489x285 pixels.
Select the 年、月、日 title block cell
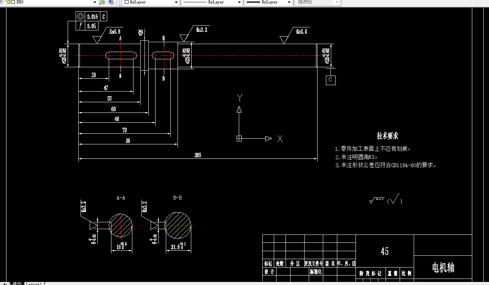[x=346, y=263]
